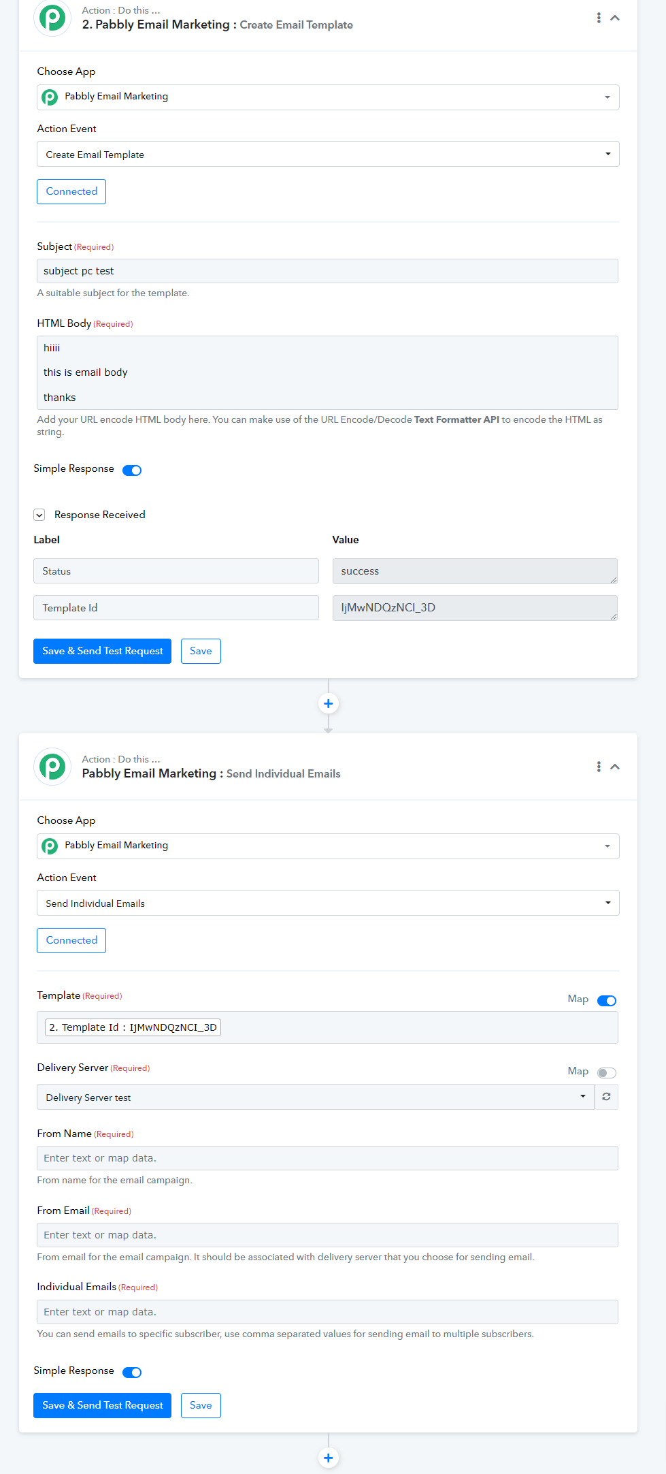Open Action Event dropdown showing Send Individual Emails
This screenshot has width=666, height=1474.
pos(328,903)
